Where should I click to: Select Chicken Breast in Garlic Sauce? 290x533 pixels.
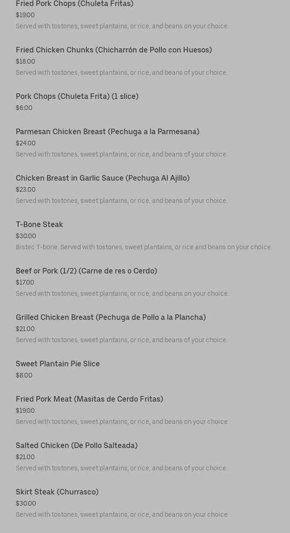point(103,178)
